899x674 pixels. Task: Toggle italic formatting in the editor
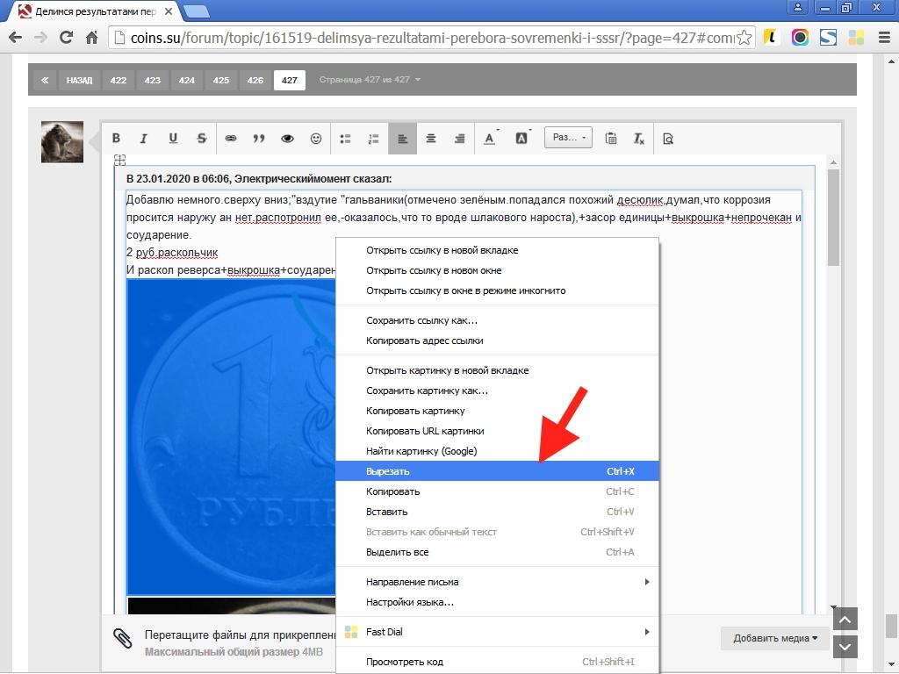click(x=144, y=139)
